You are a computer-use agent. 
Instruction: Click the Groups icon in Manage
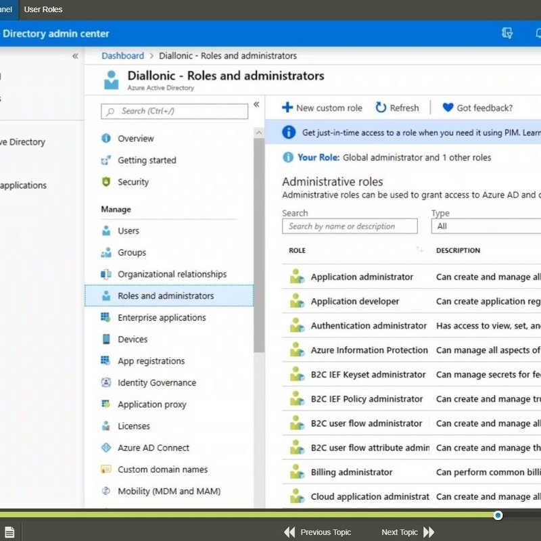click(x=106, y=252)
